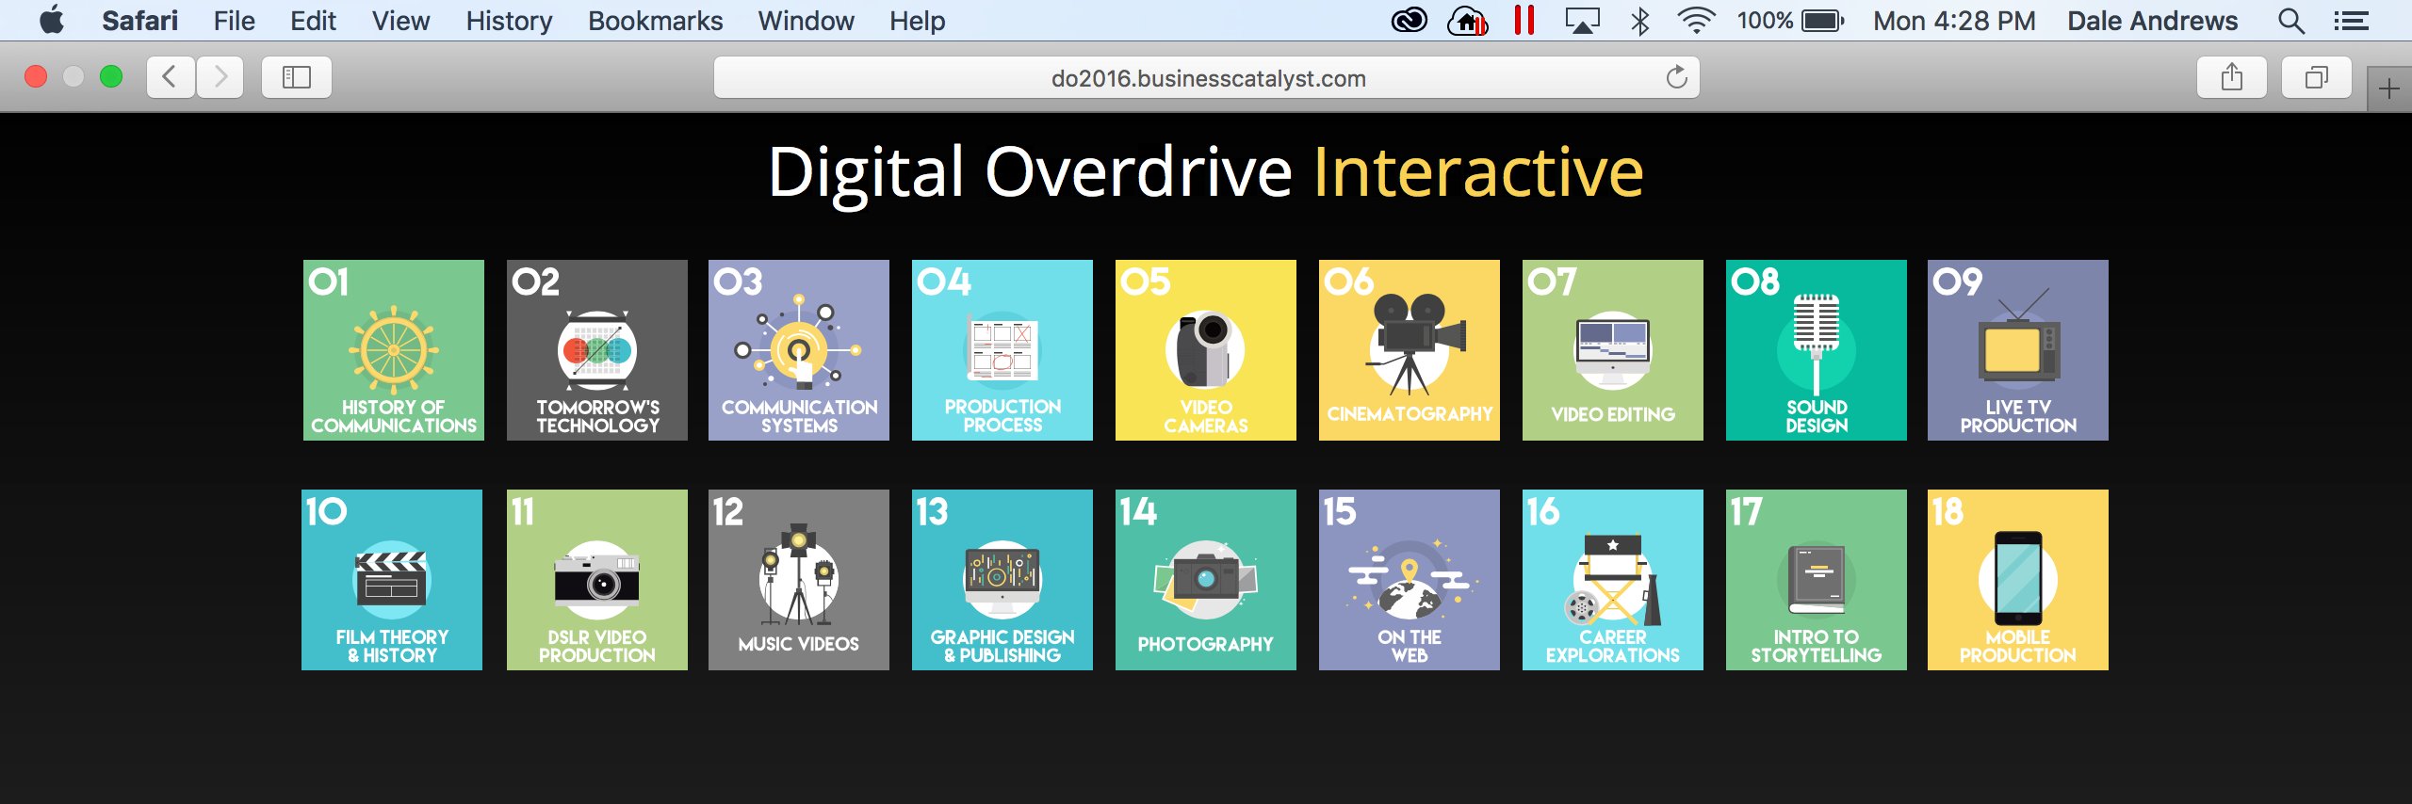Open the 06 Cinematography tile

point(1410,350)
